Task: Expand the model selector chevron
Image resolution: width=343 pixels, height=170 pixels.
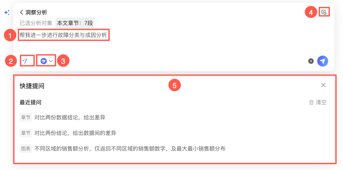Action: [51, 61]
